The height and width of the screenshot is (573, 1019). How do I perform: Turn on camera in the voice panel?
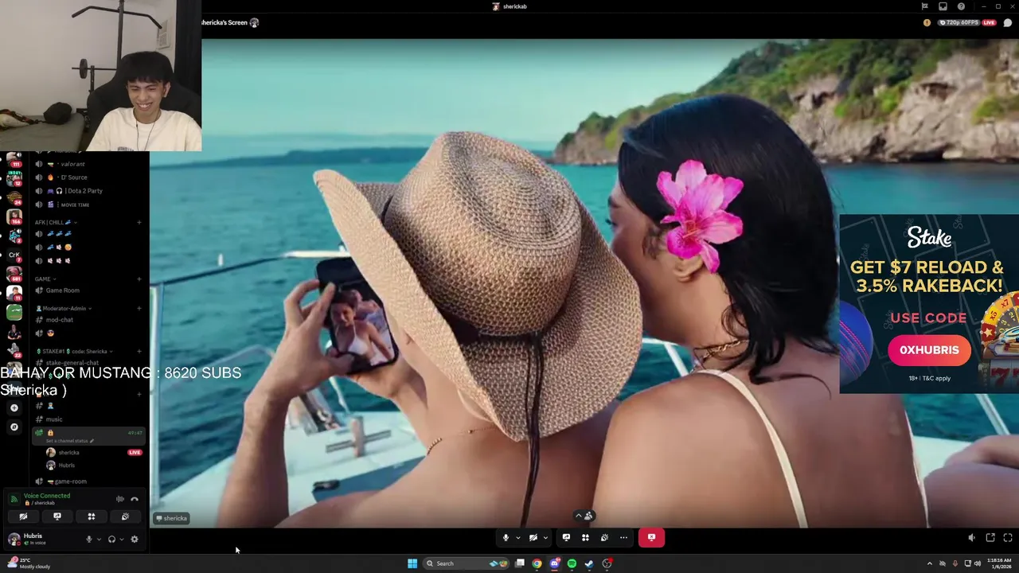pos(23,516)
